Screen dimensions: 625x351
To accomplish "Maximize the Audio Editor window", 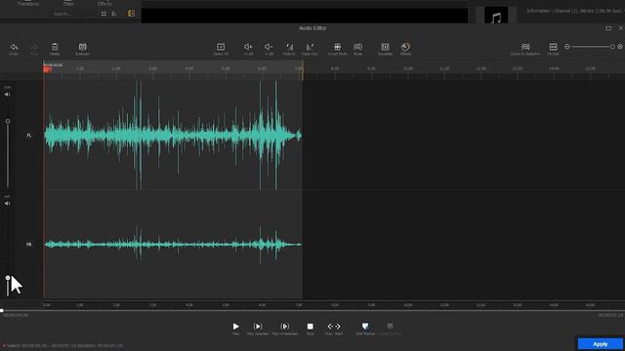I will click(x=608, y=28).
